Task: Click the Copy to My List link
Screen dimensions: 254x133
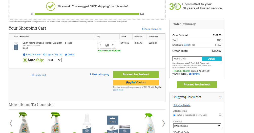Action: pos(54,55)
